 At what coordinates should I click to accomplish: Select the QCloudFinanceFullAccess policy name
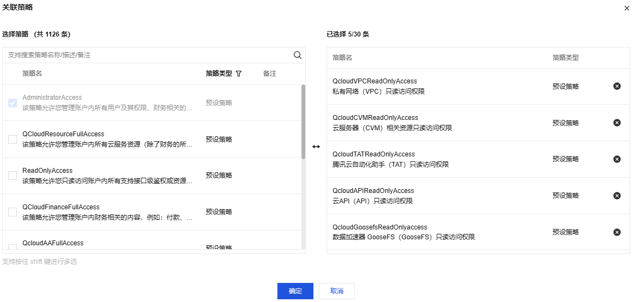tap(61, 207)
